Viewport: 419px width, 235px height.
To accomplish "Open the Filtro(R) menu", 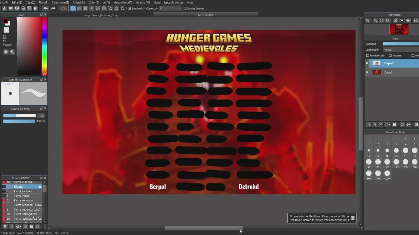I will [x=44, y=2].
